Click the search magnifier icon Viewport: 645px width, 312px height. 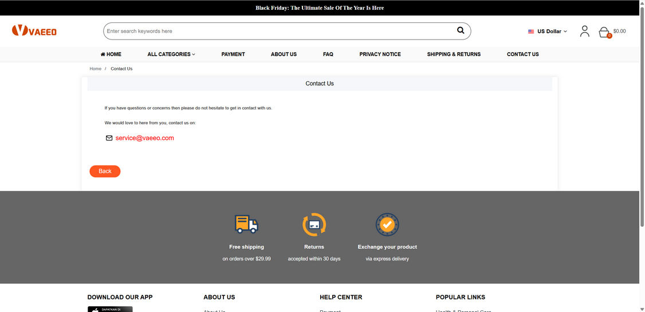[x=461, y=31]
